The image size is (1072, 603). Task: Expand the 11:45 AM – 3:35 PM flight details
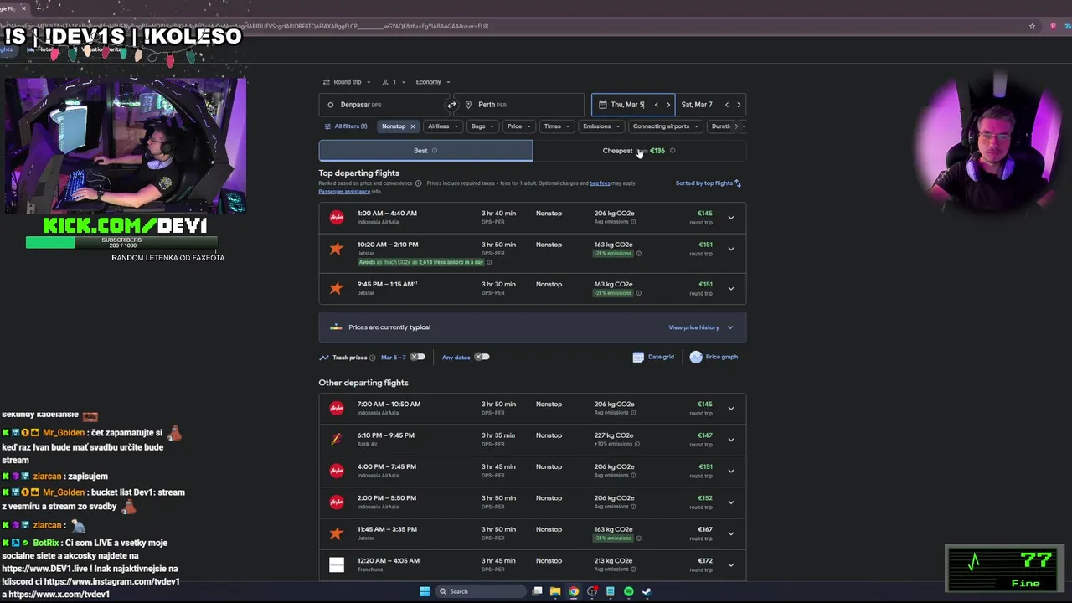click(730, 533)
